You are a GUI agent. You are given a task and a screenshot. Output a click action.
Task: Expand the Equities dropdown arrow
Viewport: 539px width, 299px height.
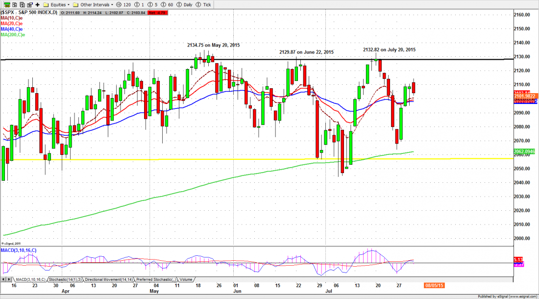click(68, 4)
